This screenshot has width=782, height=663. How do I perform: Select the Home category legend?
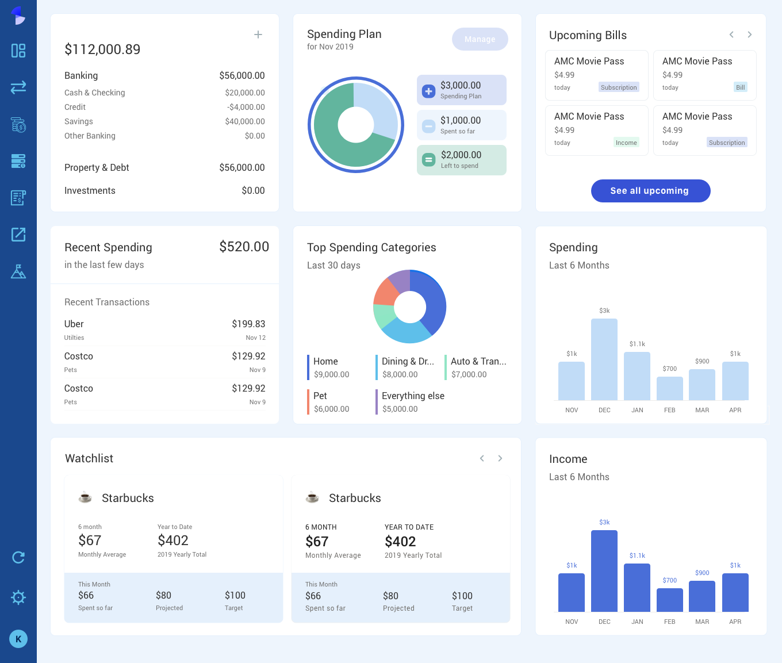point(328,367)
